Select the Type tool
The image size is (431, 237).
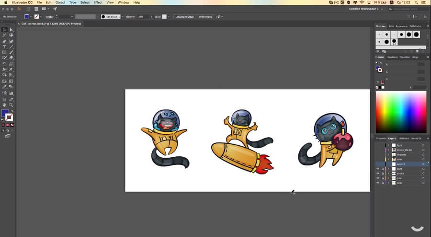coord(4,47)
